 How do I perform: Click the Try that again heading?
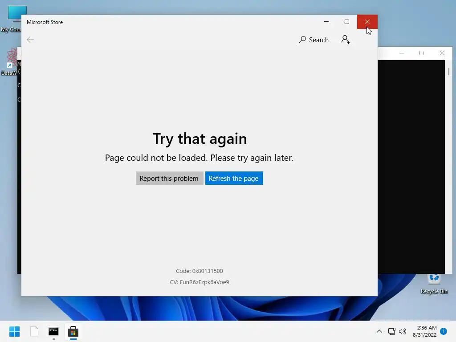pyautogui.click(x=200, y=139)
